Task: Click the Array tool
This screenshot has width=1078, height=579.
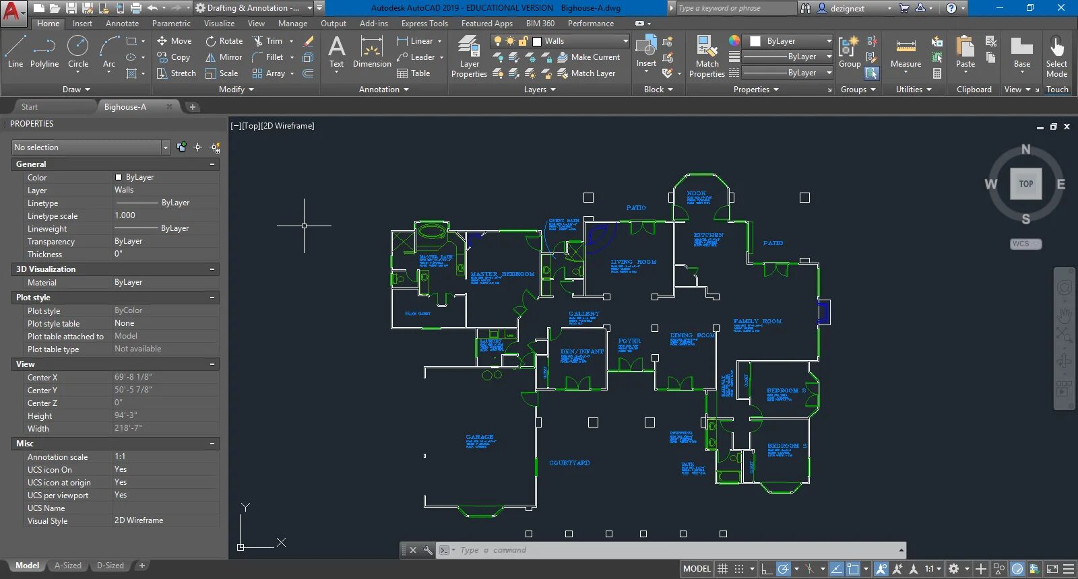Action: pos(269,73)
